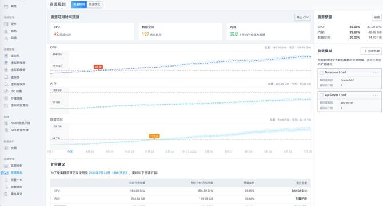Click the 2020年7月31日 date link

pos(99,172)
